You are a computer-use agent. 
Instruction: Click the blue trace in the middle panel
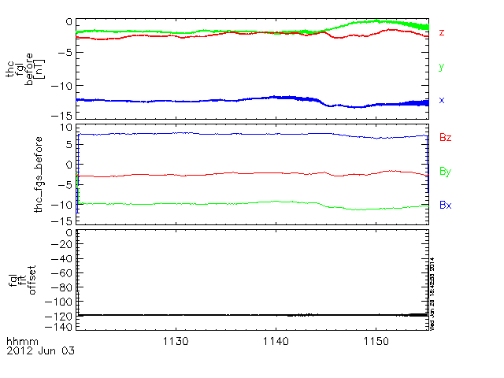tap(197, 133)
